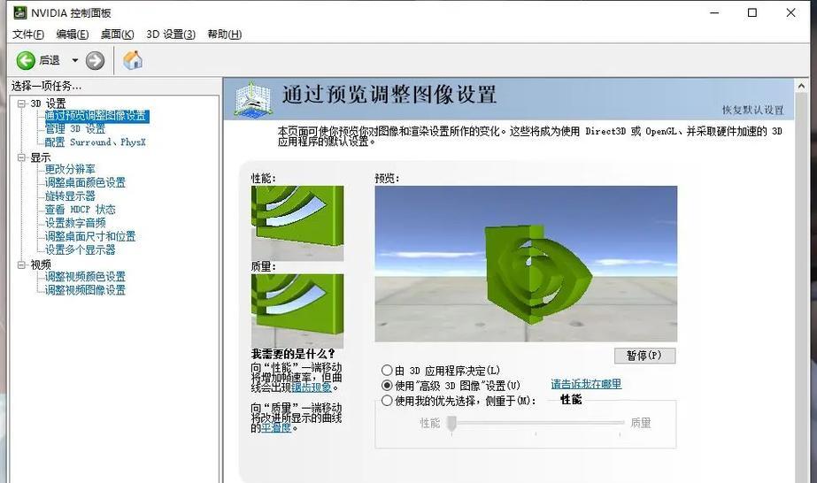817x483 pixels.
Task: Click the 暂停(P) button
Action: tap(644, 356)
